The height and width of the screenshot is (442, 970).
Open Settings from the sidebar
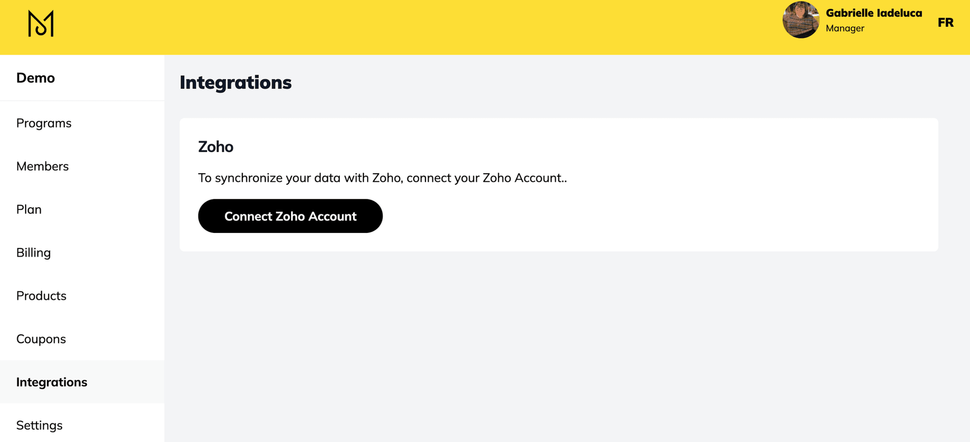point(39,425)
